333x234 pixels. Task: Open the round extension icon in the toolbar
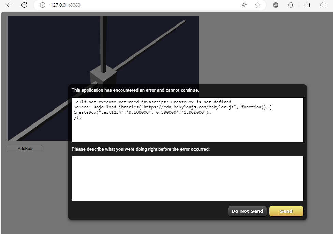click(276, 5)
